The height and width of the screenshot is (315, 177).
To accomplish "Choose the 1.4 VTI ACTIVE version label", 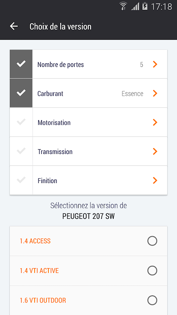I will pos(39,271).
